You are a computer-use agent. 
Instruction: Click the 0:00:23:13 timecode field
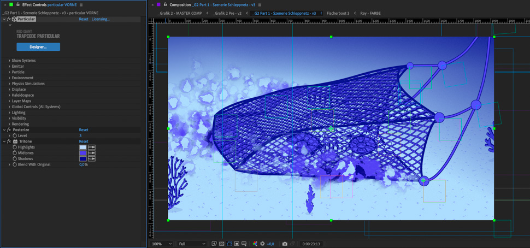(311, 244)
